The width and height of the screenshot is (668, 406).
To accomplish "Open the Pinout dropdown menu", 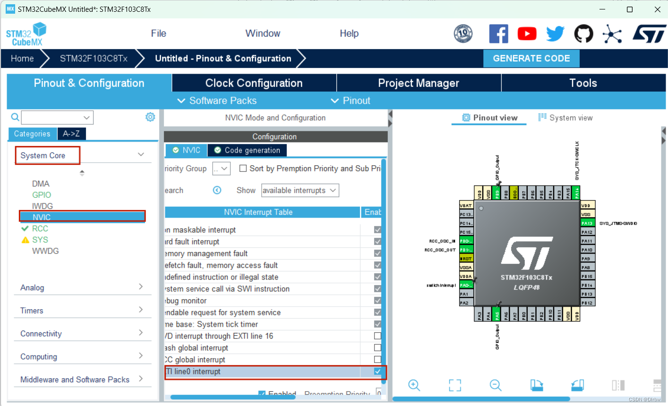I will pos(350,101).
